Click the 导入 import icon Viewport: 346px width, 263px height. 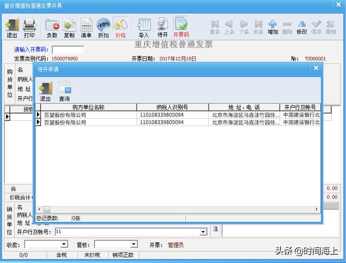click(144, 28)
